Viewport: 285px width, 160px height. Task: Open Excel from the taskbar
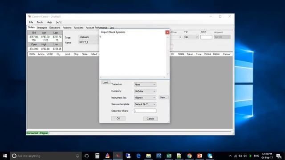tap(169, 156)
